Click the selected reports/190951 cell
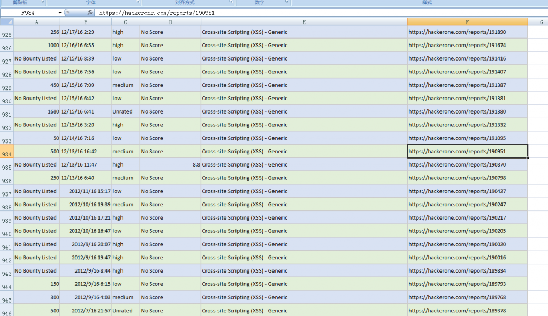The image size is (548, 316). tap(467, 152)
